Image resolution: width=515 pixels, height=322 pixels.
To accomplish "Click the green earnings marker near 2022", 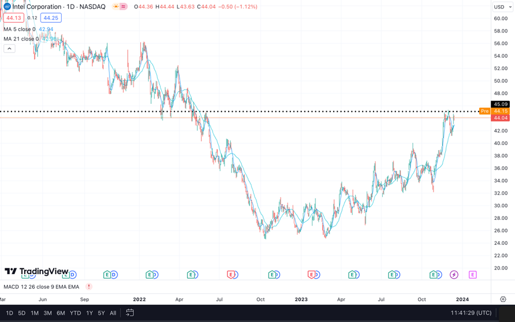I will coord(149,275).
